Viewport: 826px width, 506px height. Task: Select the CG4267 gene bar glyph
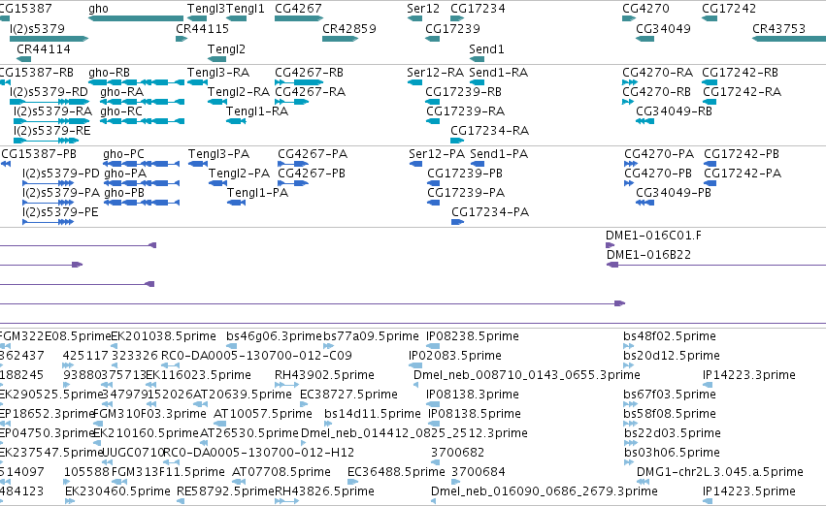[299, 18]
